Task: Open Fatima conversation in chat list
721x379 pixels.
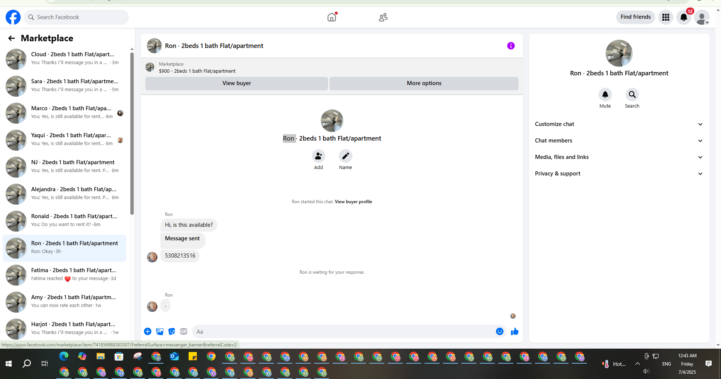Action: pos(64,275)
